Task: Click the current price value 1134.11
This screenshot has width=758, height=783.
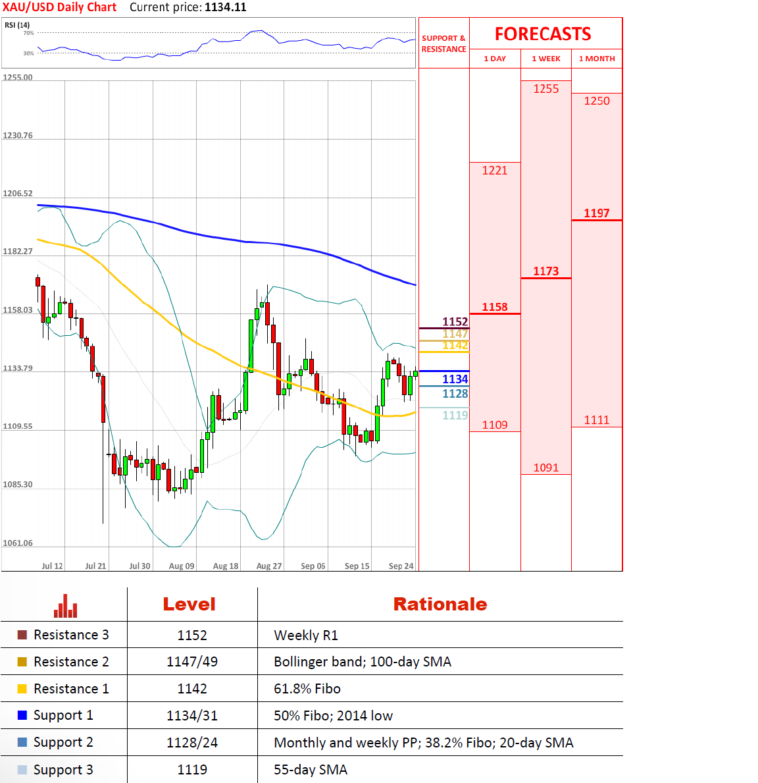Action: (x=226, y=7)
